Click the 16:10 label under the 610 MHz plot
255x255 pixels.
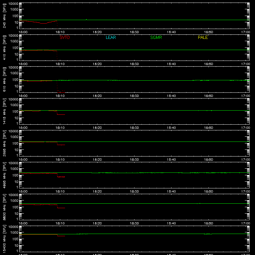point(60,96)
